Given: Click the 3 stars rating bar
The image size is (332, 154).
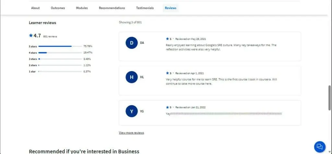Looking at the screenshot, I should pos(60,59).
